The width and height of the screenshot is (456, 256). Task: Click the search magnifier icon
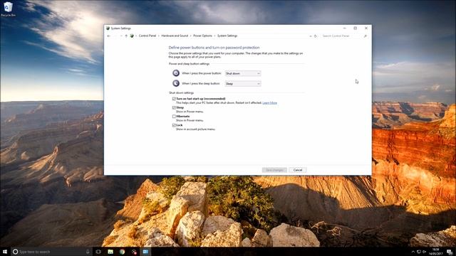[x=366, y=36]
